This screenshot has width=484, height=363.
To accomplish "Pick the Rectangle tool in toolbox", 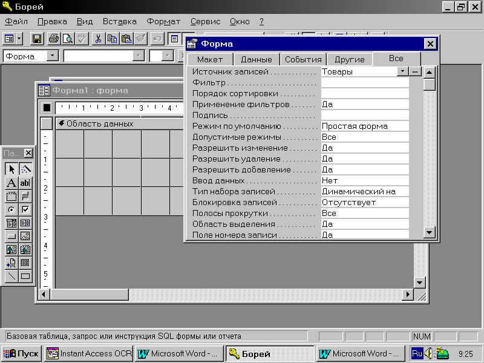I will click(25, 276).
